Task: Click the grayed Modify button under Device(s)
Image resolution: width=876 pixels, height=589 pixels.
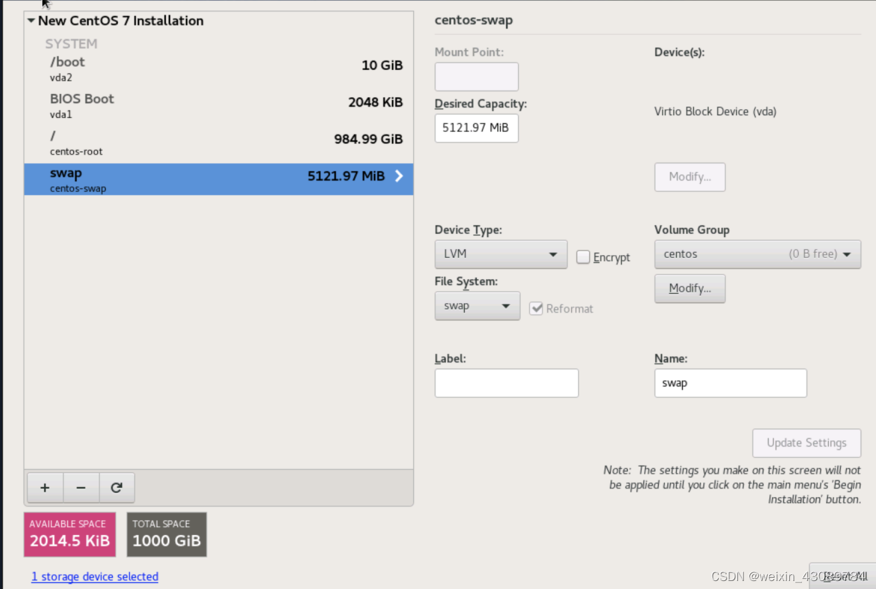Action: click(x=689, y=177)
